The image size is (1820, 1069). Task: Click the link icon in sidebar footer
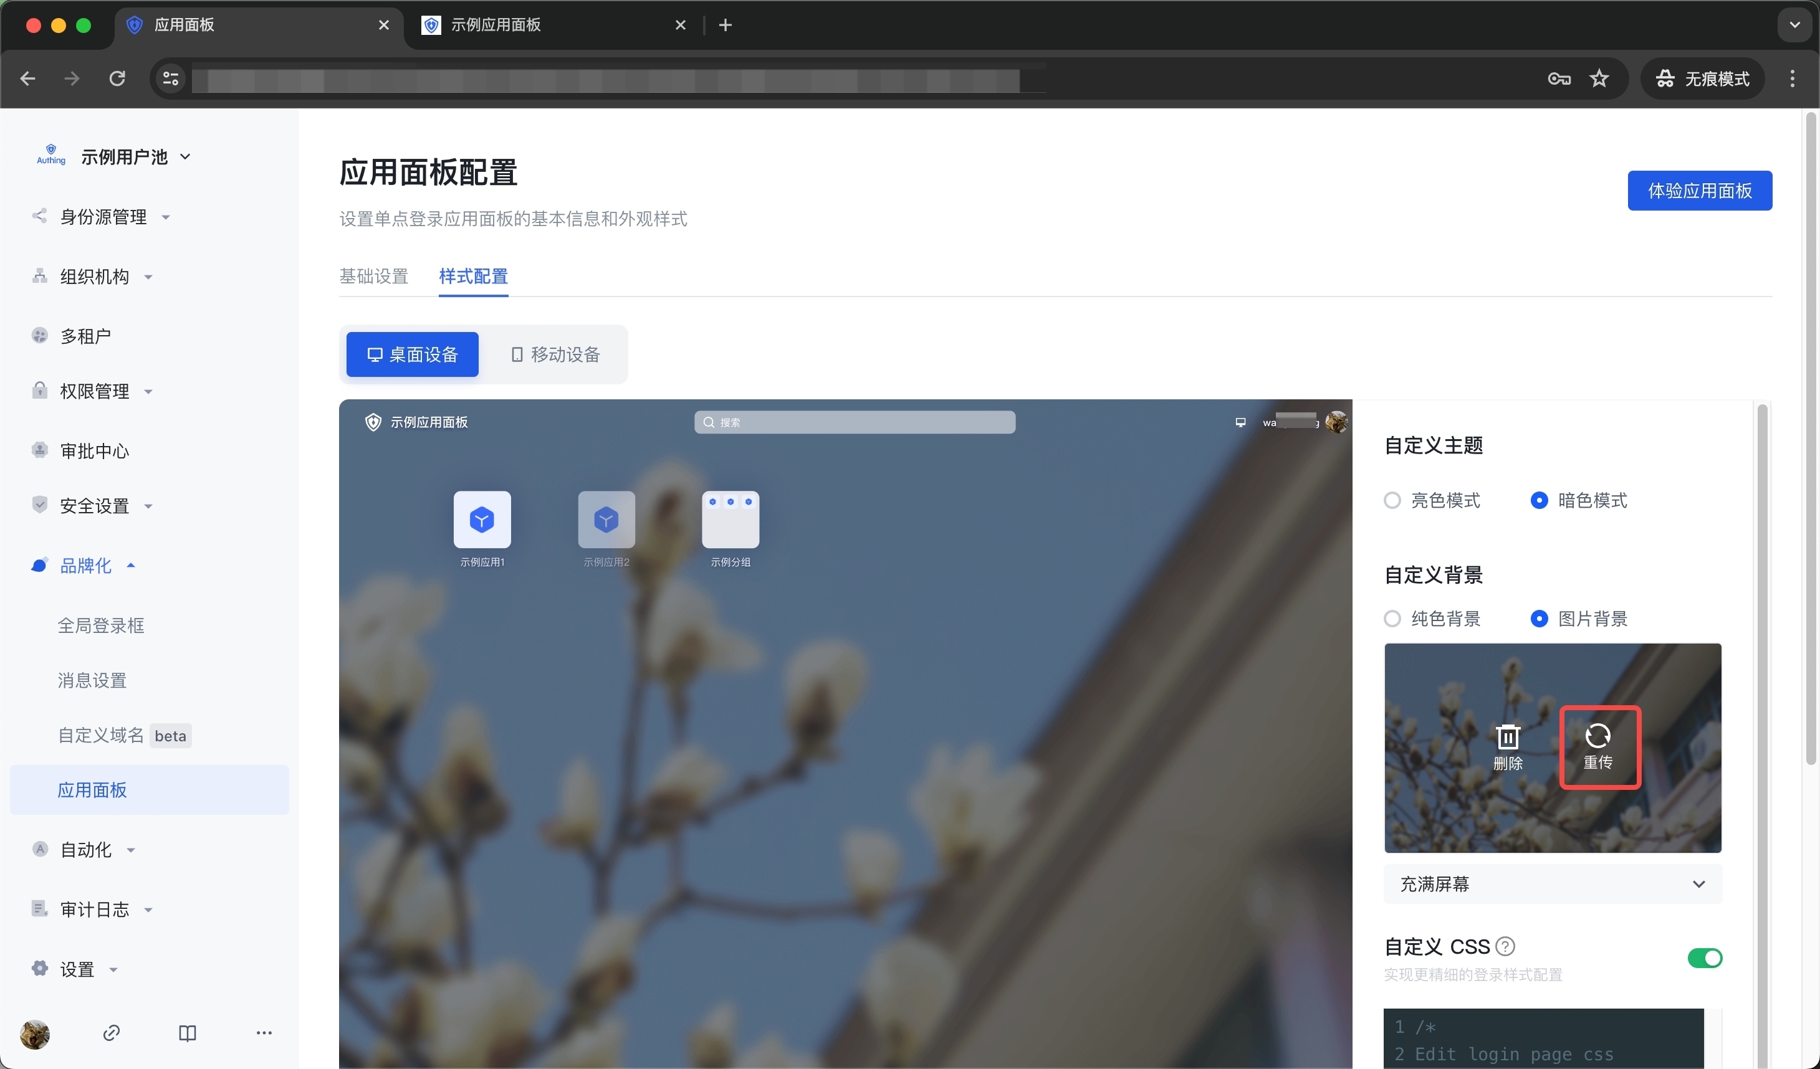(x=111, y=1033)
